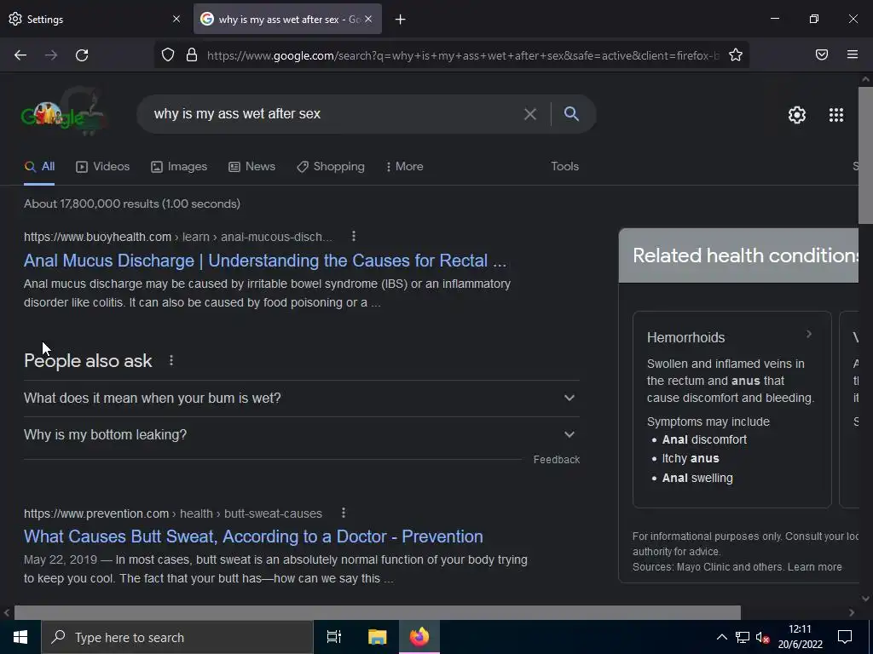Open the clock and date flyout
The image size is (873, 654).
pyautogui.click(x=800, y=637)
